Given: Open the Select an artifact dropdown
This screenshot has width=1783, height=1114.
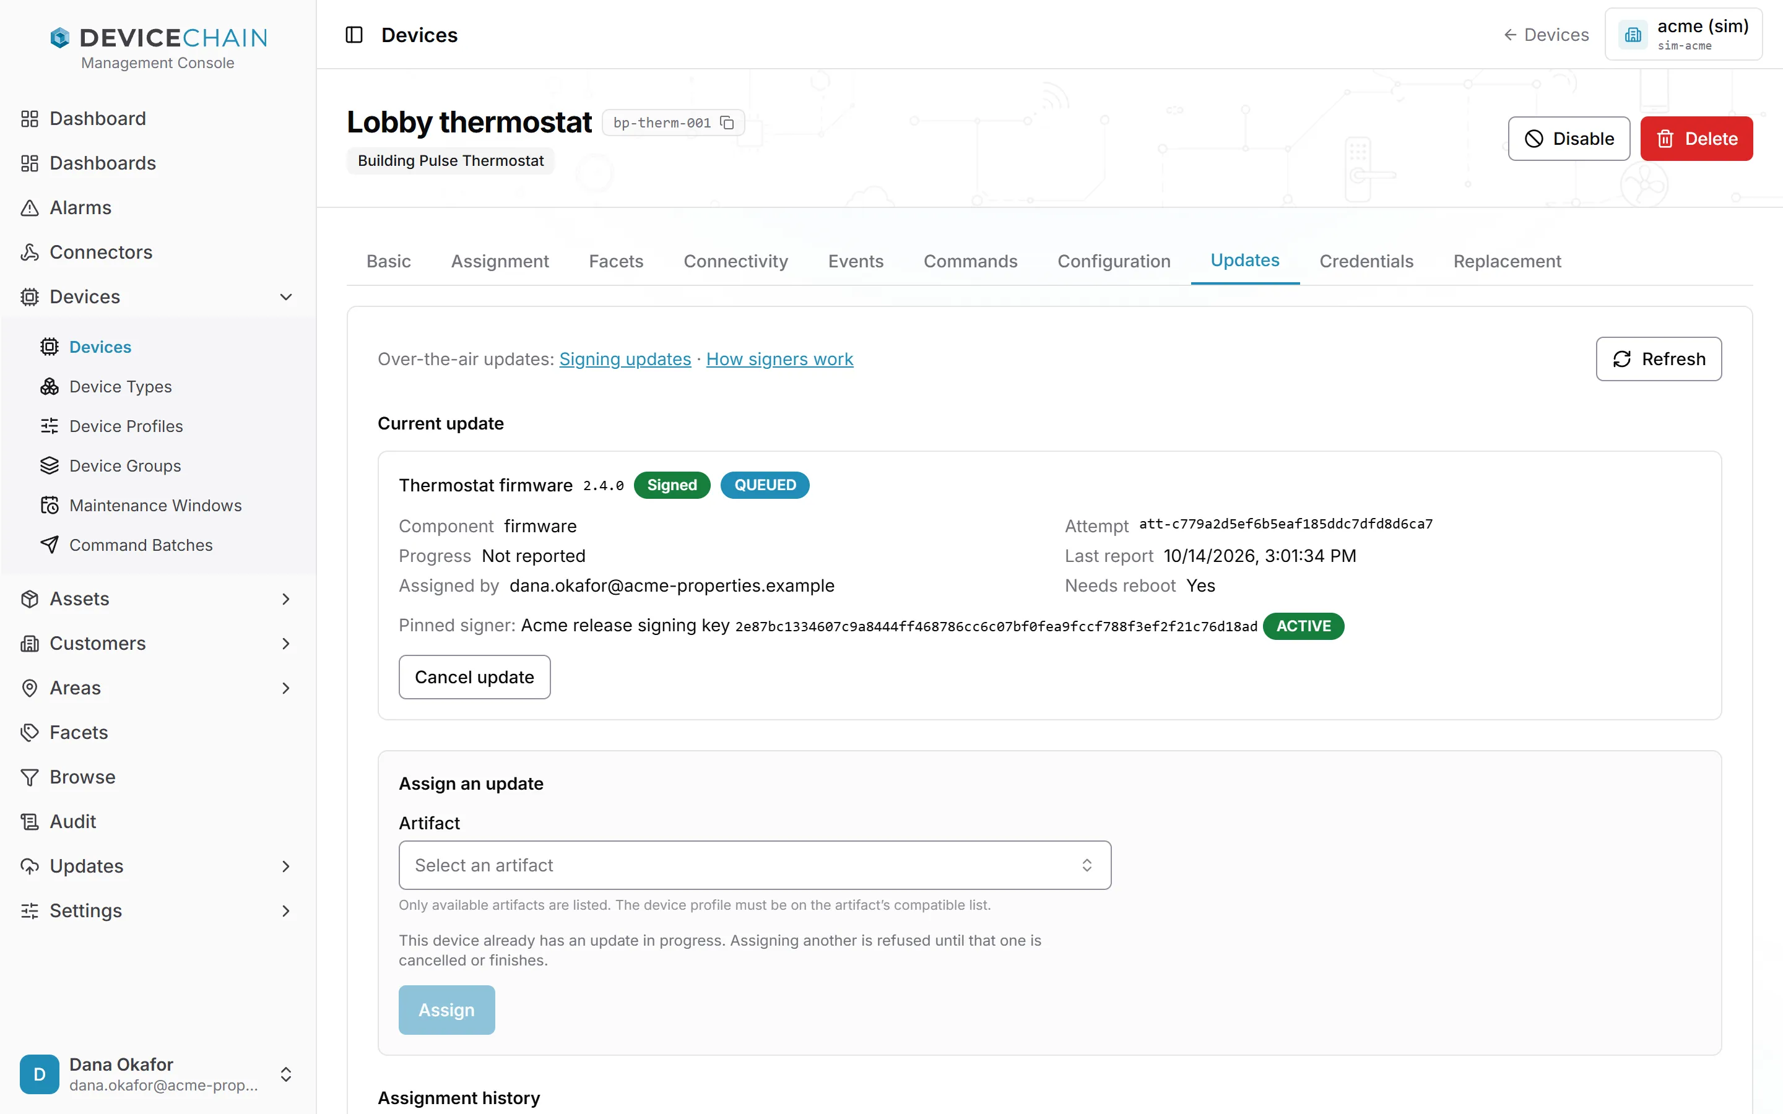Looking at the screenshot, I should point(755,865).
